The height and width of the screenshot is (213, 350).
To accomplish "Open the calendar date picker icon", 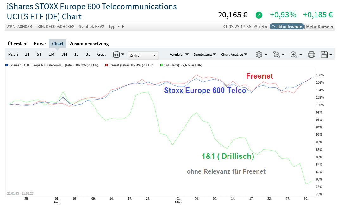I will 116,54.
